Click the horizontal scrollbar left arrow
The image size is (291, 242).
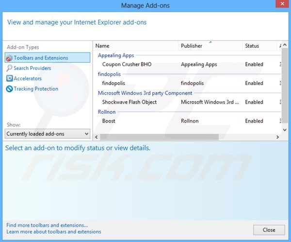(97, 137)
